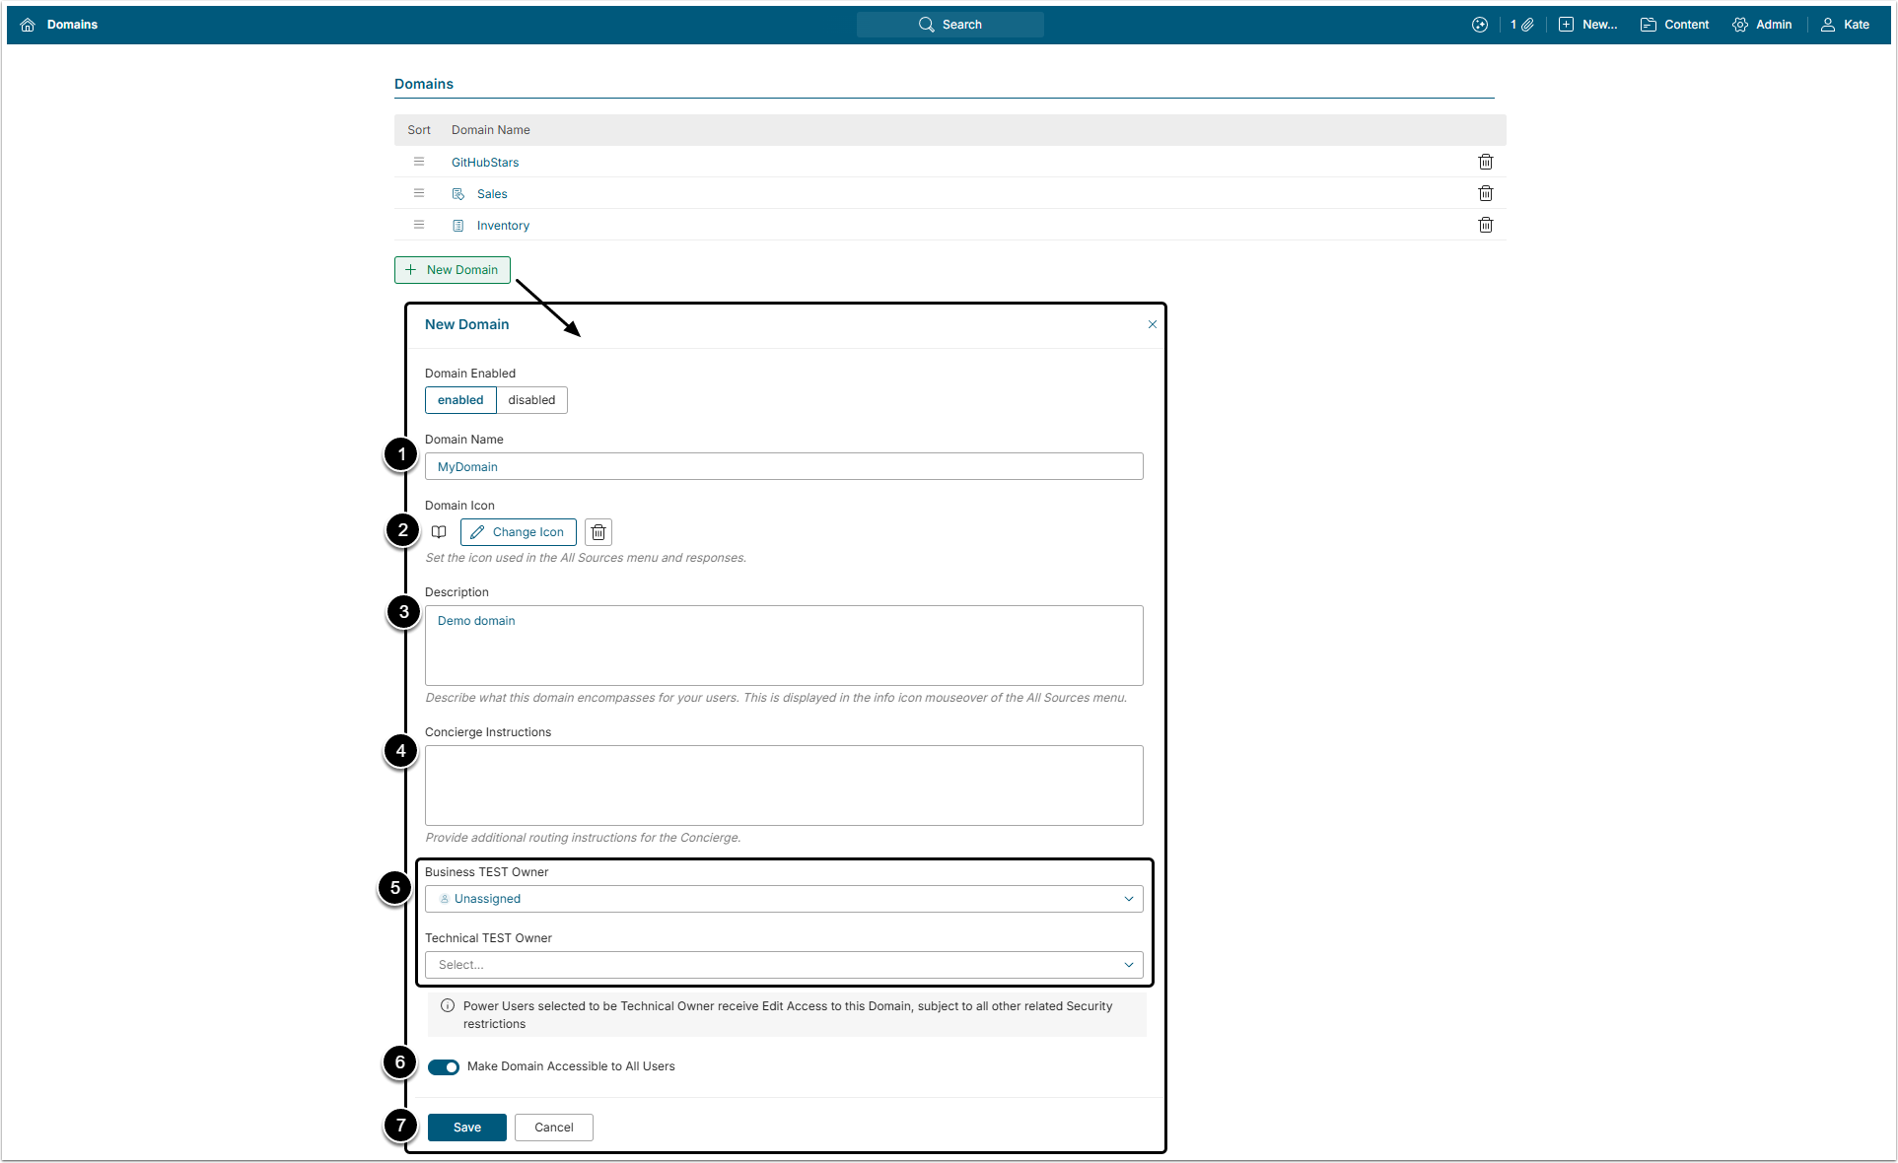
Task: Click trash icon for Sales domain
Action: click(x=1486, y=193)
